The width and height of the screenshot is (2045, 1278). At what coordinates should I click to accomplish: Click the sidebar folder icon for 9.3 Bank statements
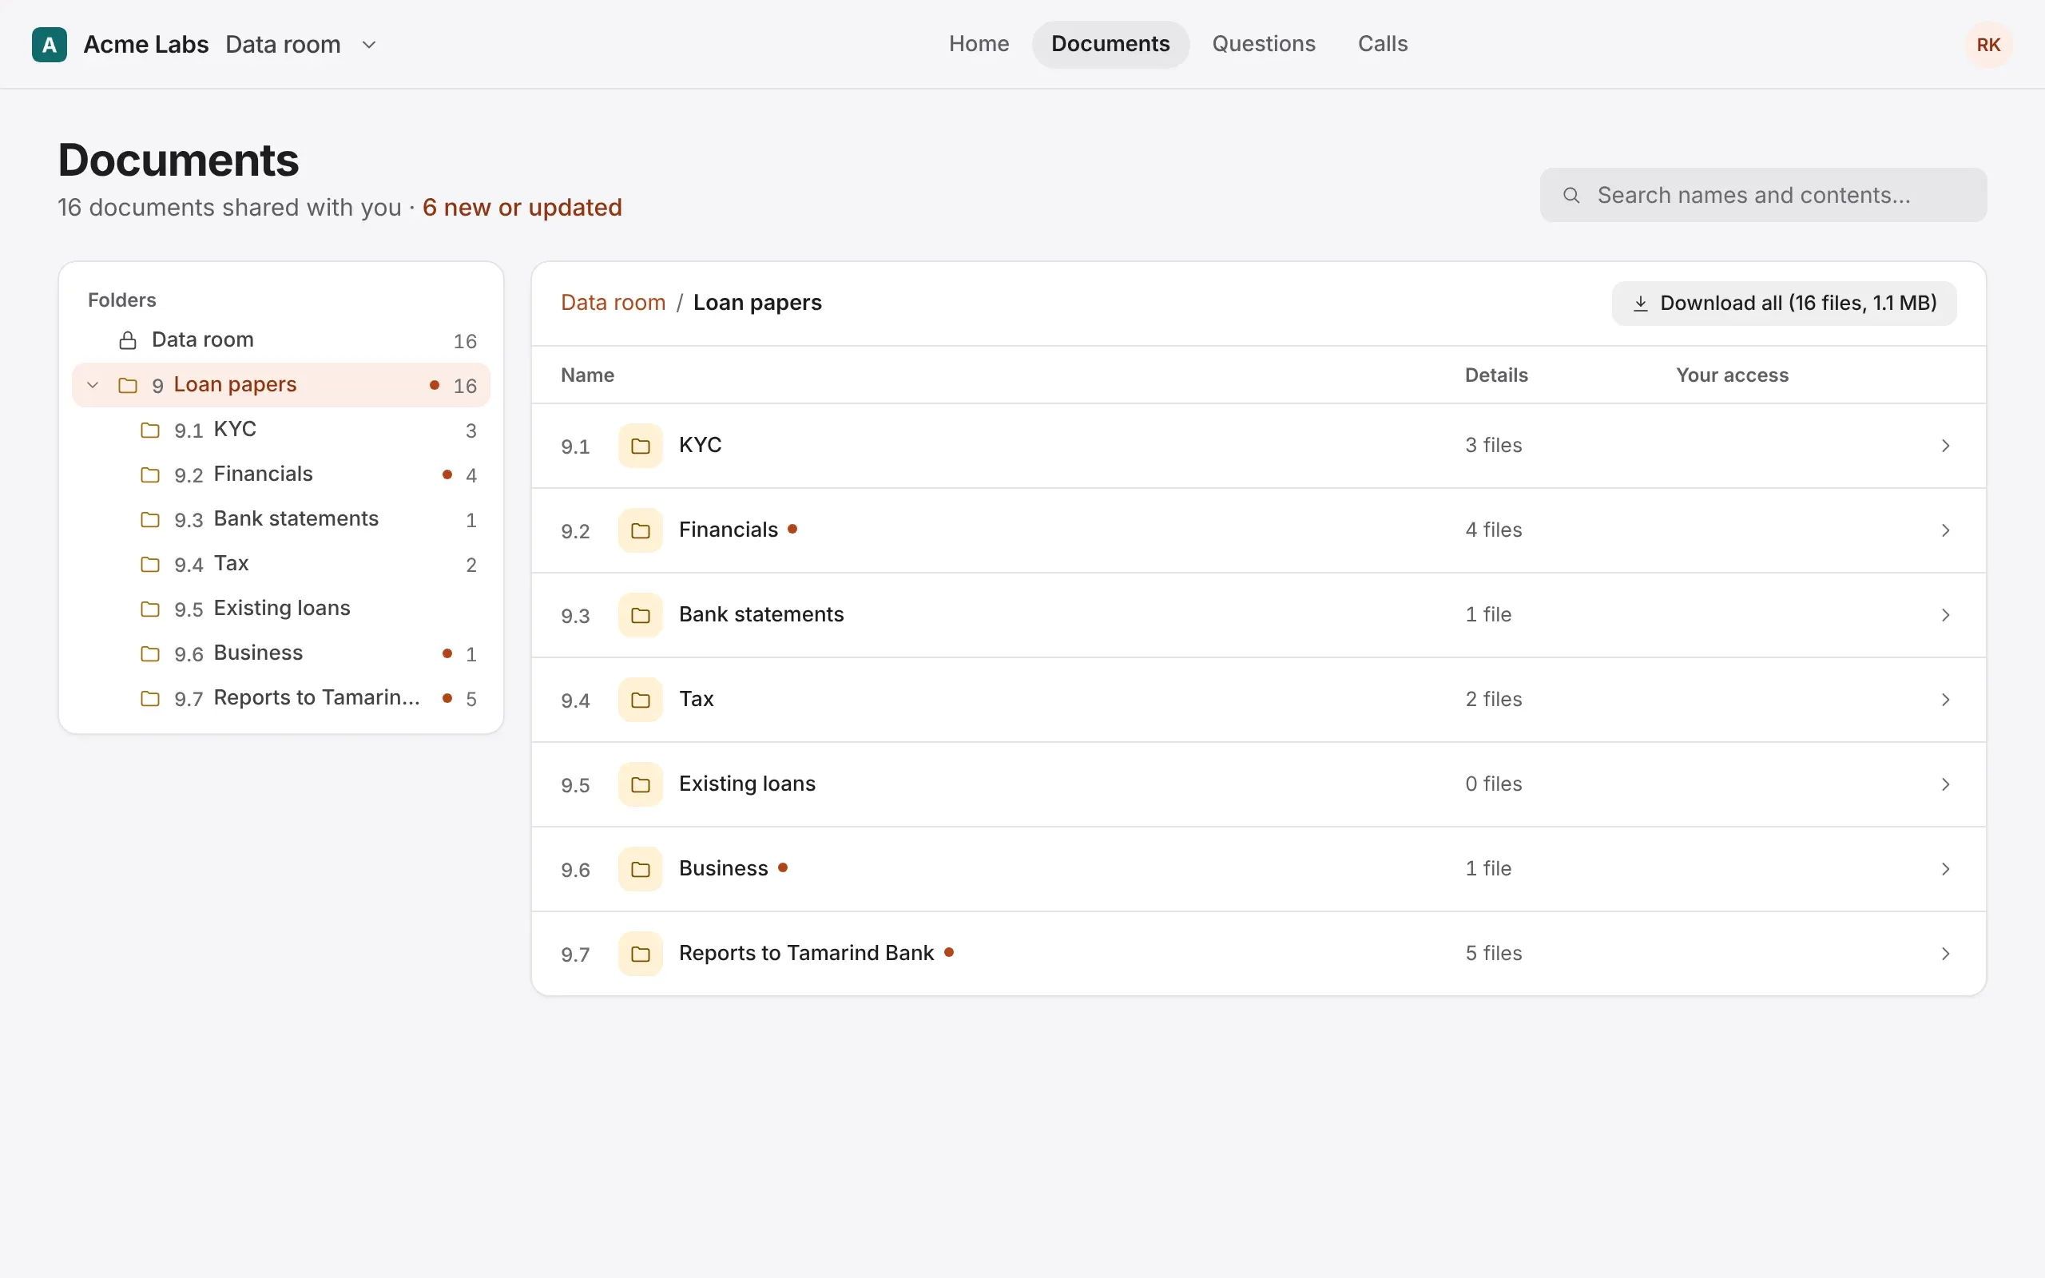[x=149, y=520]
